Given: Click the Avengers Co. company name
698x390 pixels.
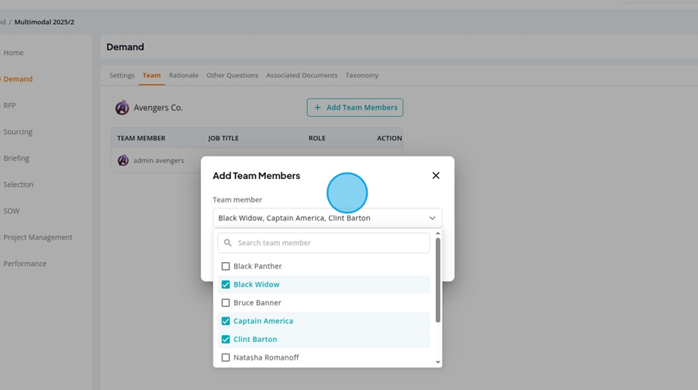Looking at the screenshot, I should (158, 108).
